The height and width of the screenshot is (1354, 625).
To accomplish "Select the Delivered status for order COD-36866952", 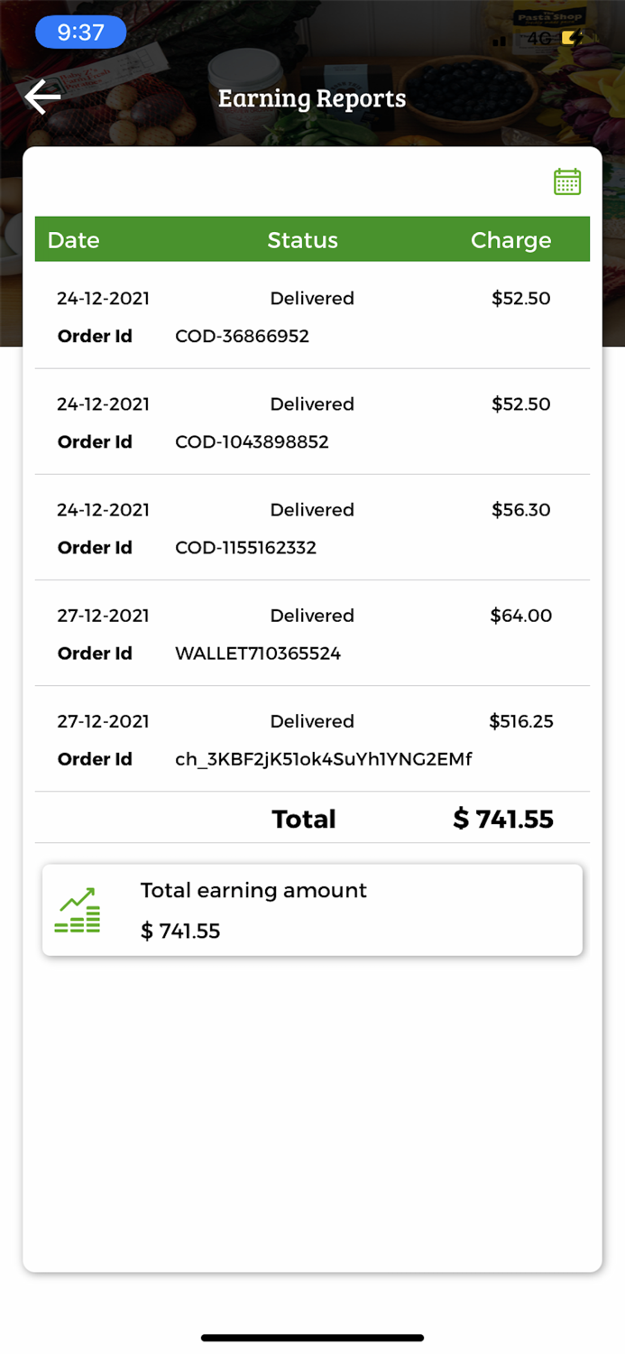I will 311,298.
